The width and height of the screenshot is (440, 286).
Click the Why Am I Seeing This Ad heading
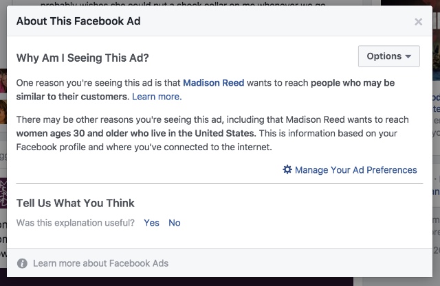click(x=82, y=58)
